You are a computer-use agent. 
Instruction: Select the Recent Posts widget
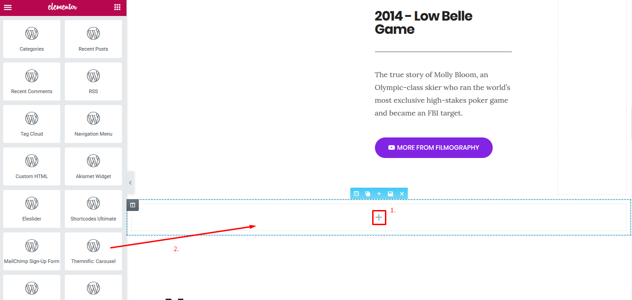coord(93,39)
